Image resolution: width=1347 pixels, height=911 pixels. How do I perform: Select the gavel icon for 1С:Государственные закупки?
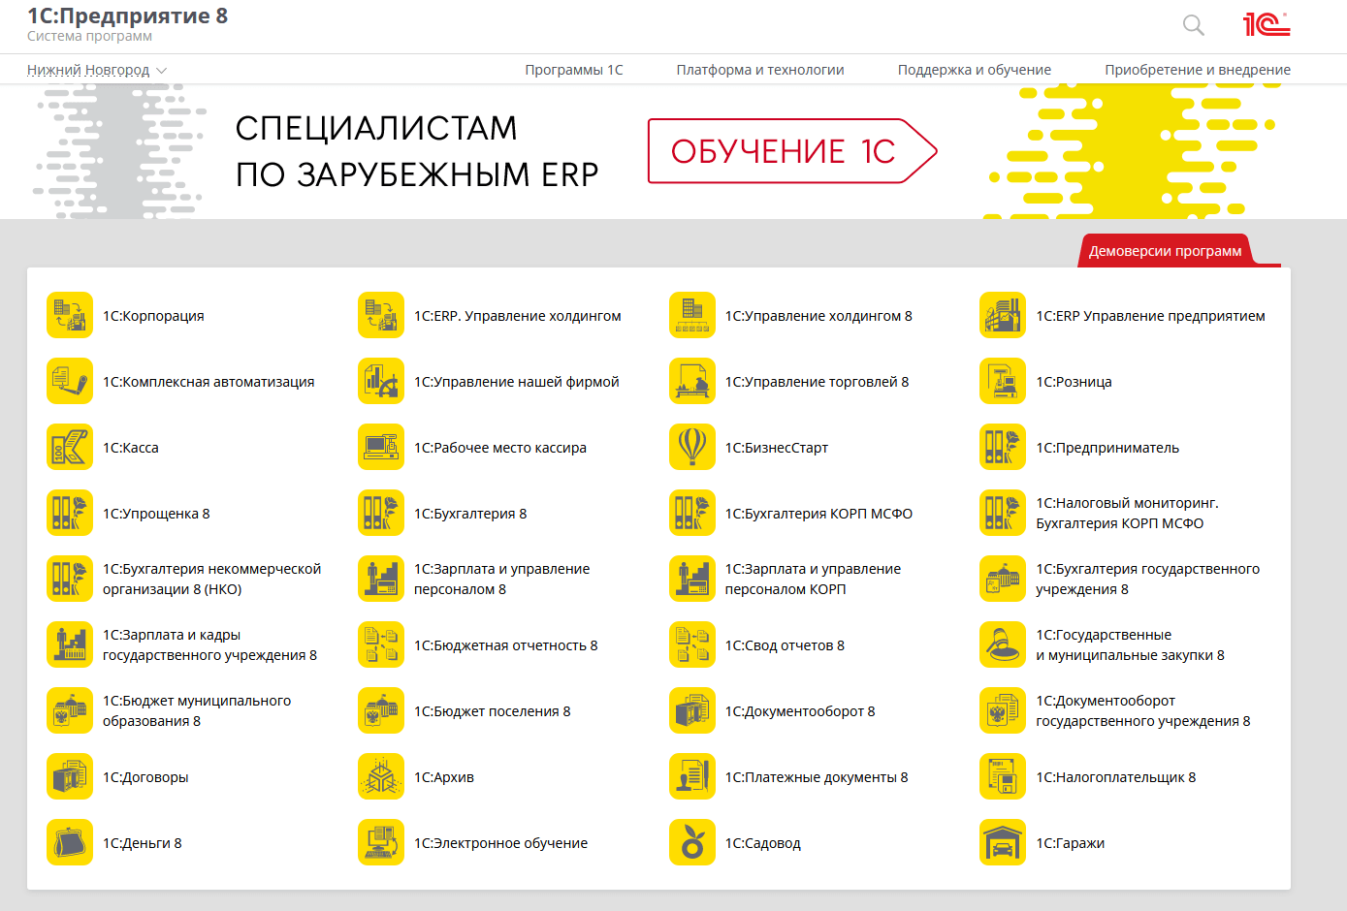tap(1003, 645)
